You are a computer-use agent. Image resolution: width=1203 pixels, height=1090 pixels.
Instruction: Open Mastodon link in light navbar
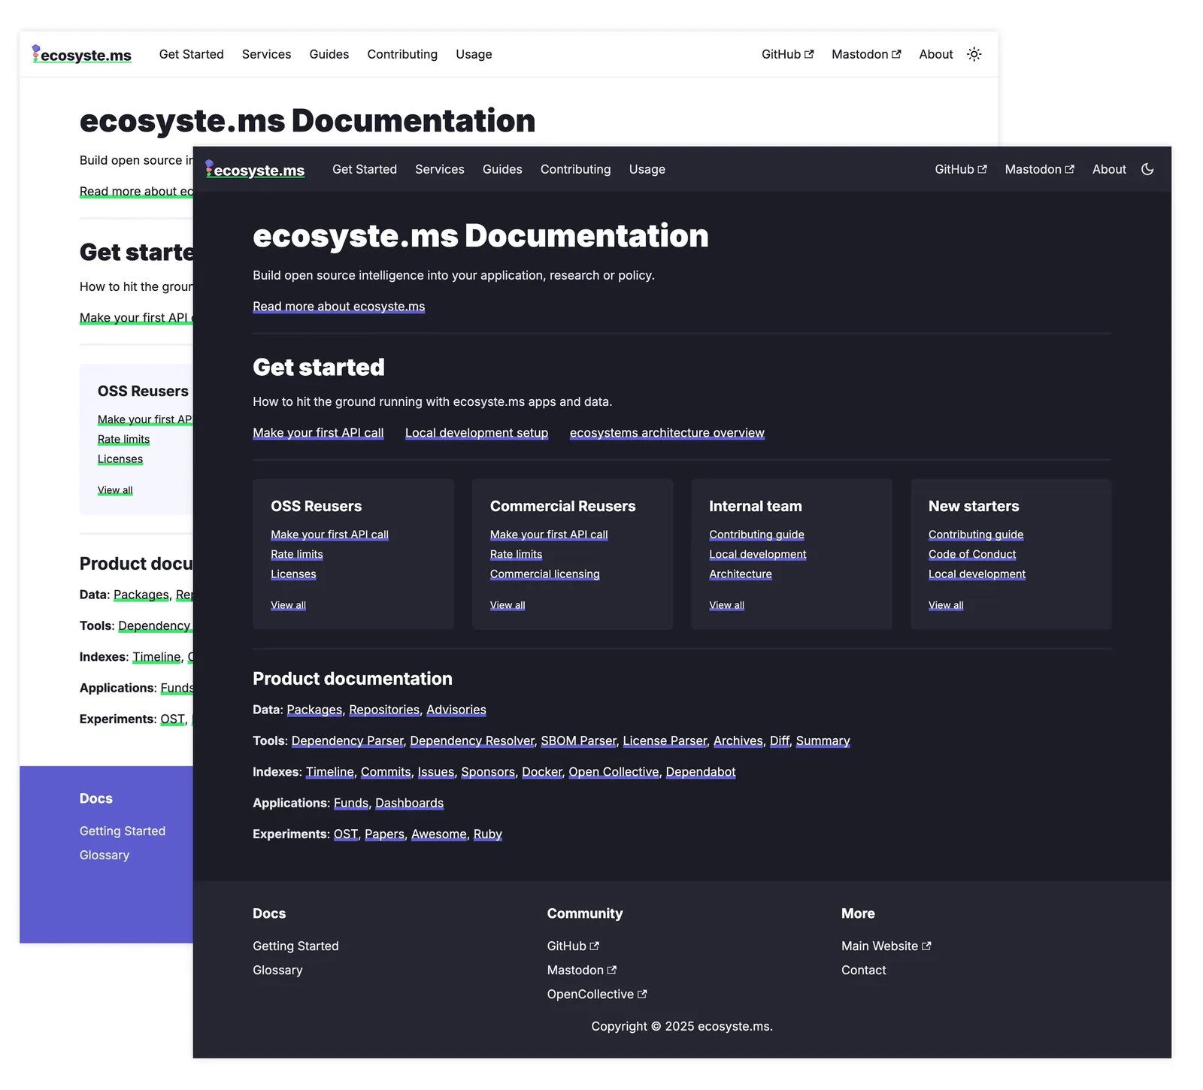point(865,54)
